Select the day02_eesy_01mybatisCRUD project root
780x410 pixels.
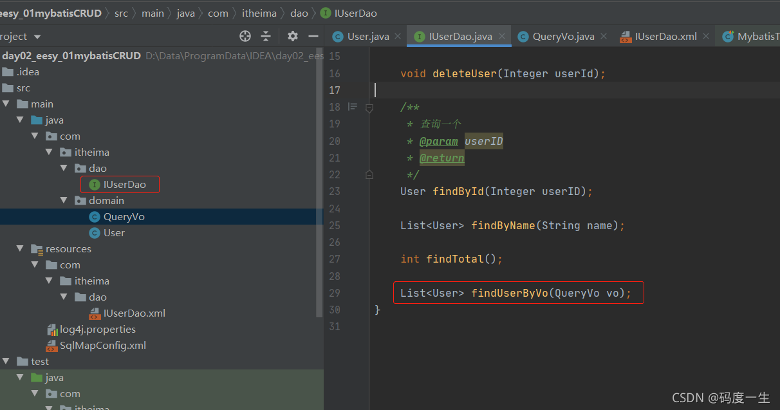[x=71, y=55]
